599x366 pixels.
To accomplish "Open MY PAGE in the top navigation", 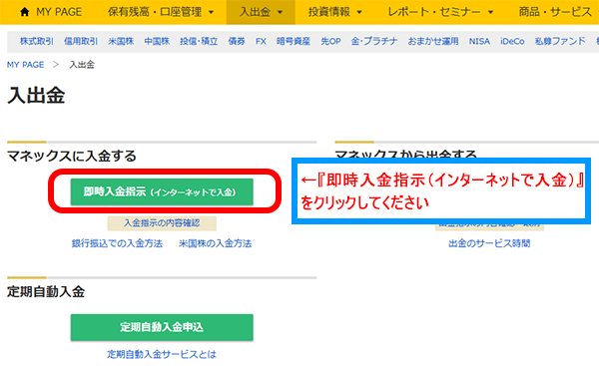I will tap(59, 12).
